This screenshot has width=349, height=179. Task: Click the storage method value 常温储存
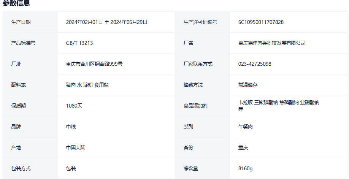coord(248,85)
